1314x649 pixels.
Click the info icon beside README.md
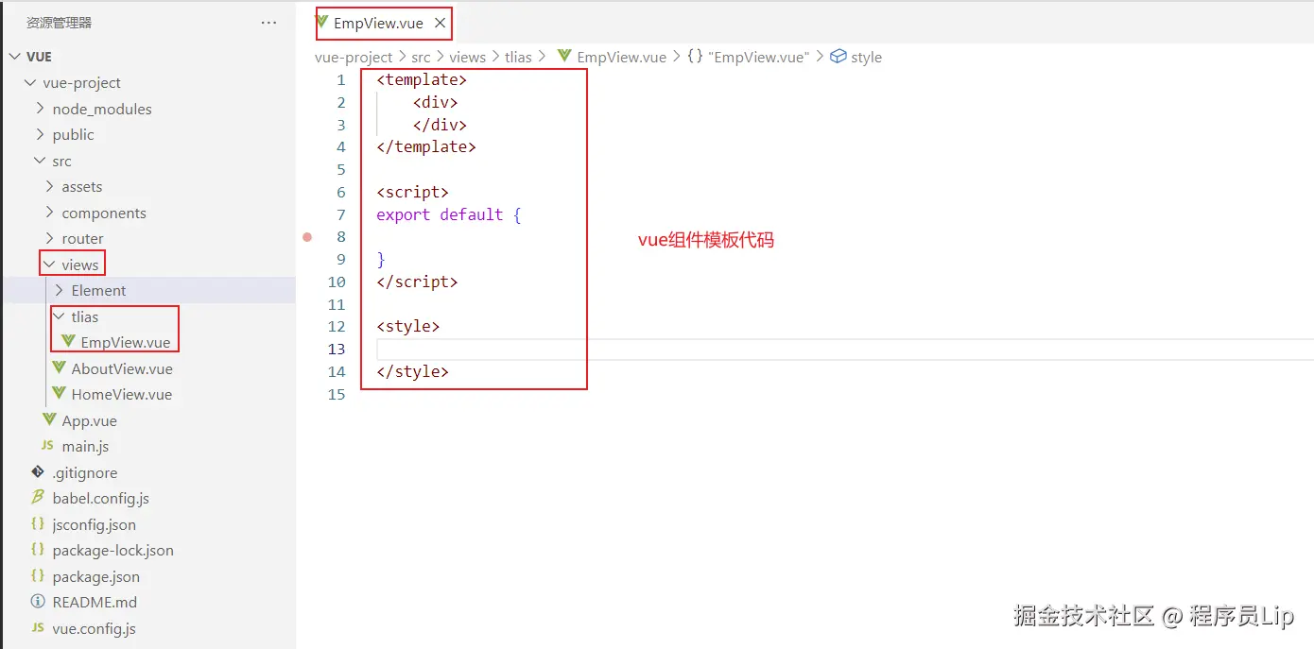point(38,601)
